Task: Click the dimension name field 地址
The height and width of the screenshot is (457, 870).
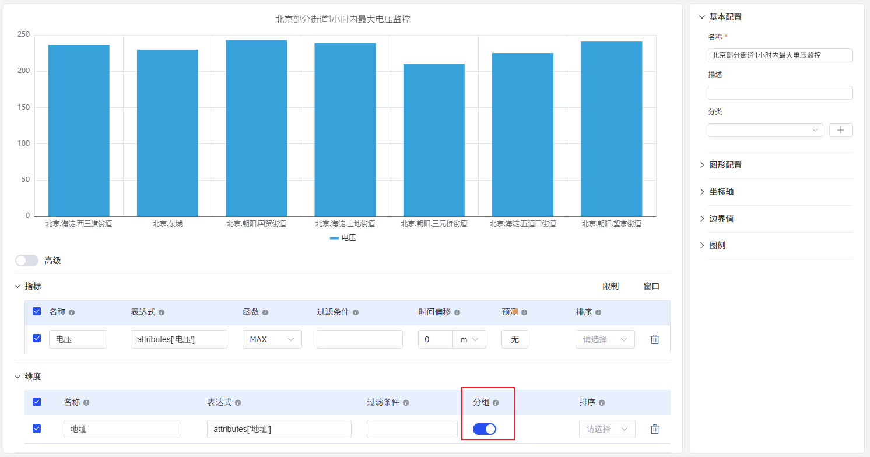Action: (x=122, y=429)
